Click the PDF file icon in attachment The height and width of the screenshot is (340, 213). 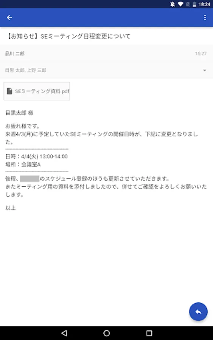[9, 91]
